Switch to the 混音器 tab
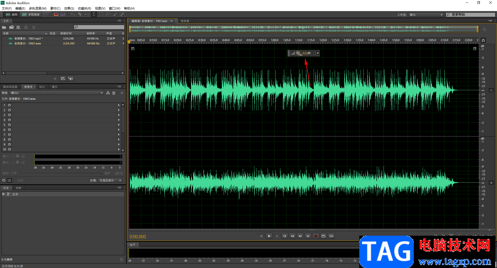Image resolution: width=497 pixels, height=268 pixels. (185, 21)
